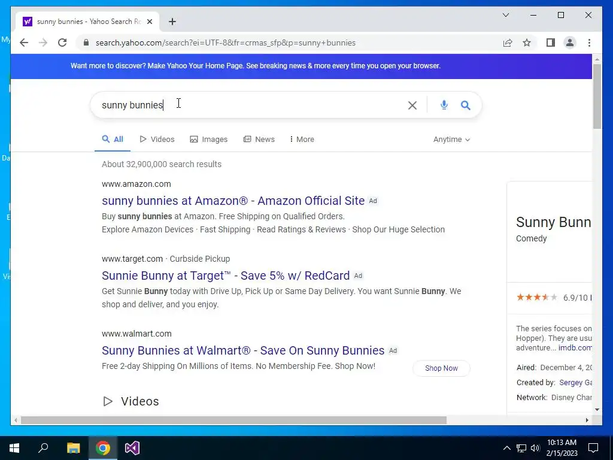Show hidden tray icons chevron
This screenshot has height=460, width=613.
click(x=506, y=448)
